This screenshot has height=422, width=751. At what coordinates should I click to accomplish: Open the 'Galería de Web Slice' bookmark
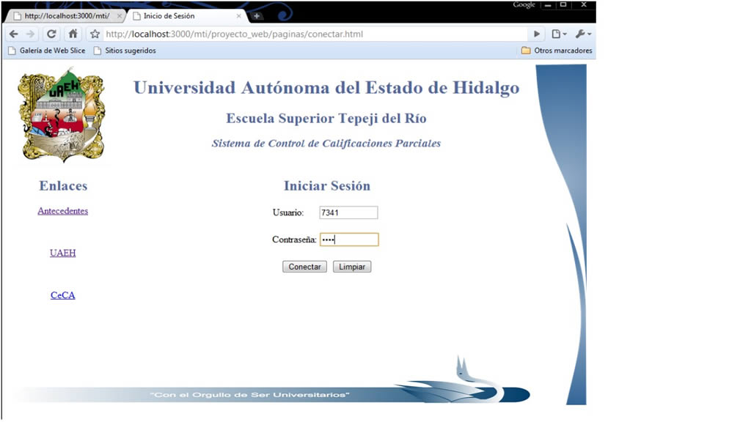[47, 51]
